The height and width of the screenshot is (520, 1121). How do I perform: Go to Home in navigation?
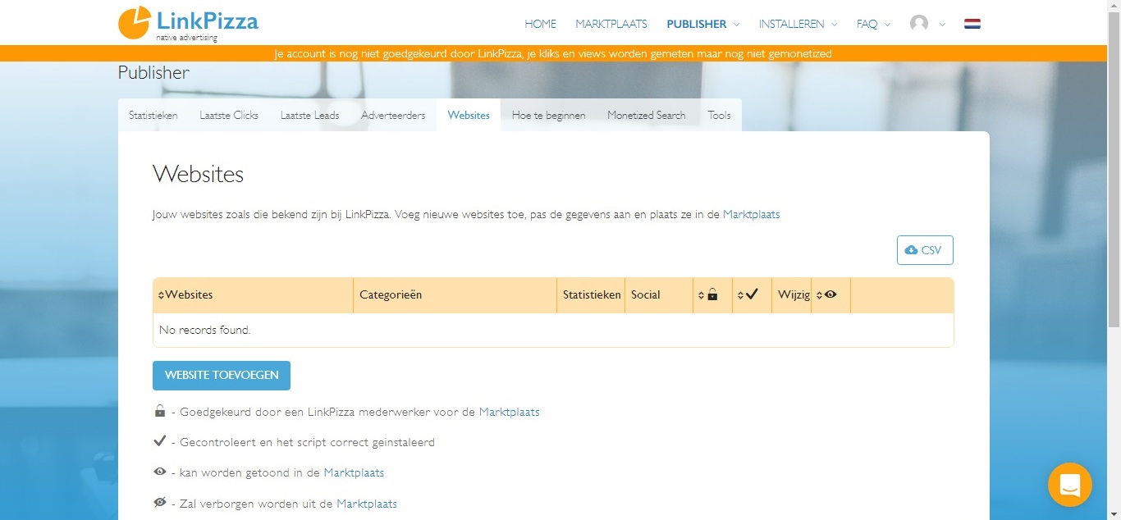tap(541, 24)
